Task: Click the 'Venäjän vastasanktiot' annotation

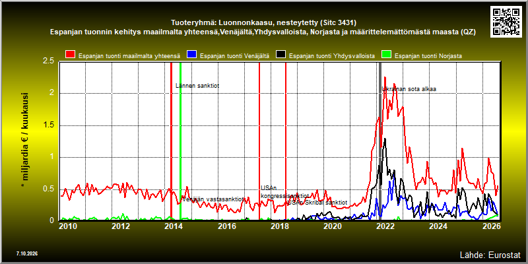Action: pyautogui.click(x=213, y=199)
